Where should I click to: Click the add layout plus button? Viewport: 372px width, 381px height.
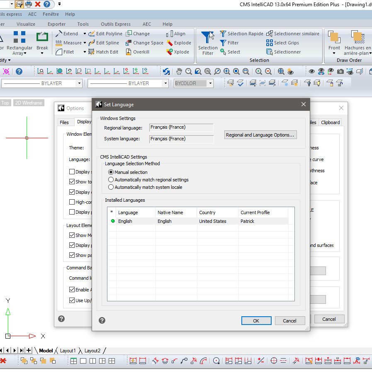(29, 350)
